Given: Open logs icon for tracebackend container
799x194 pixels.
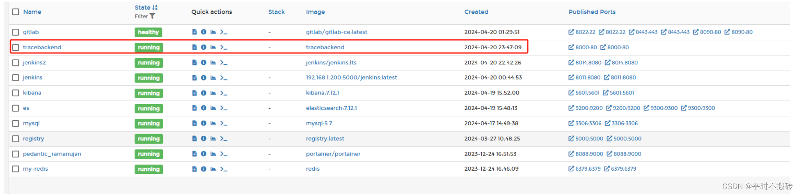Looking at the screenshot, I should click(195, 47).
